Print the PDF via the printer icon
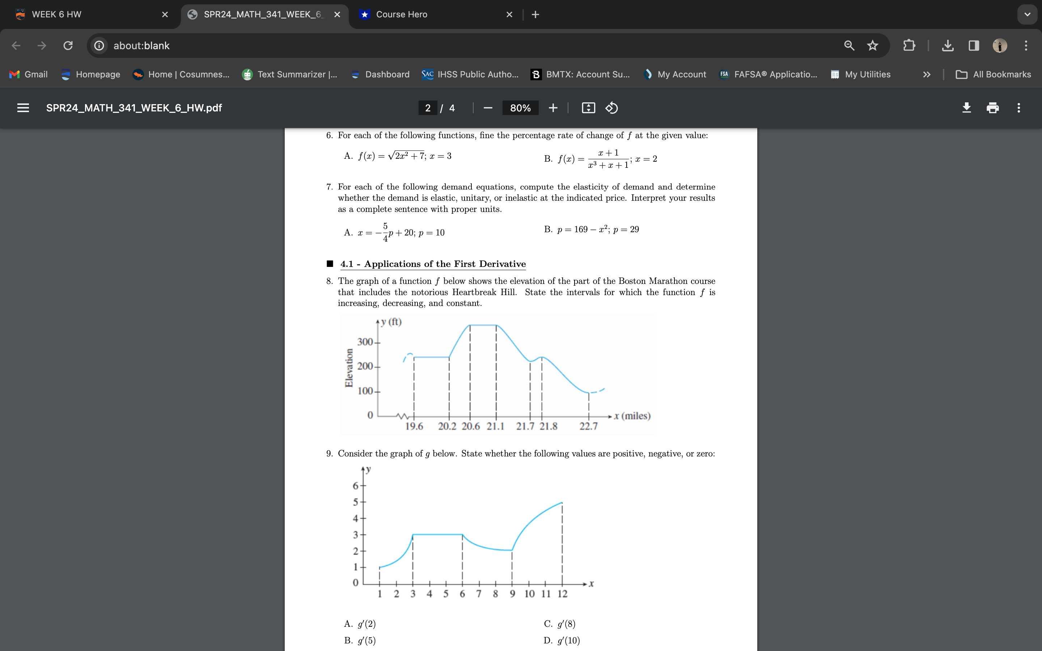The height and width of the screenshot is (651, 1042). (x=993, y=108)
